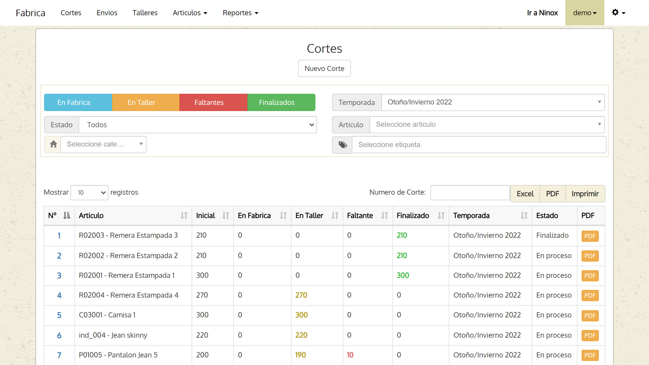Sort the En Fabrica column
The height and width of the screenshot is (365, 649).
click(283, 215)
